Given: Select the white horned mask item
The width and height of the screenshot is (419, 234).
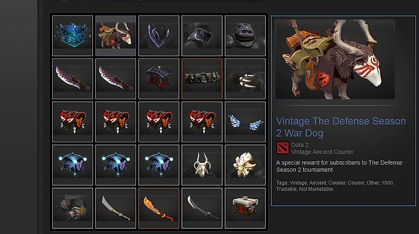Looking at the screenshot, I should [202, 165].
